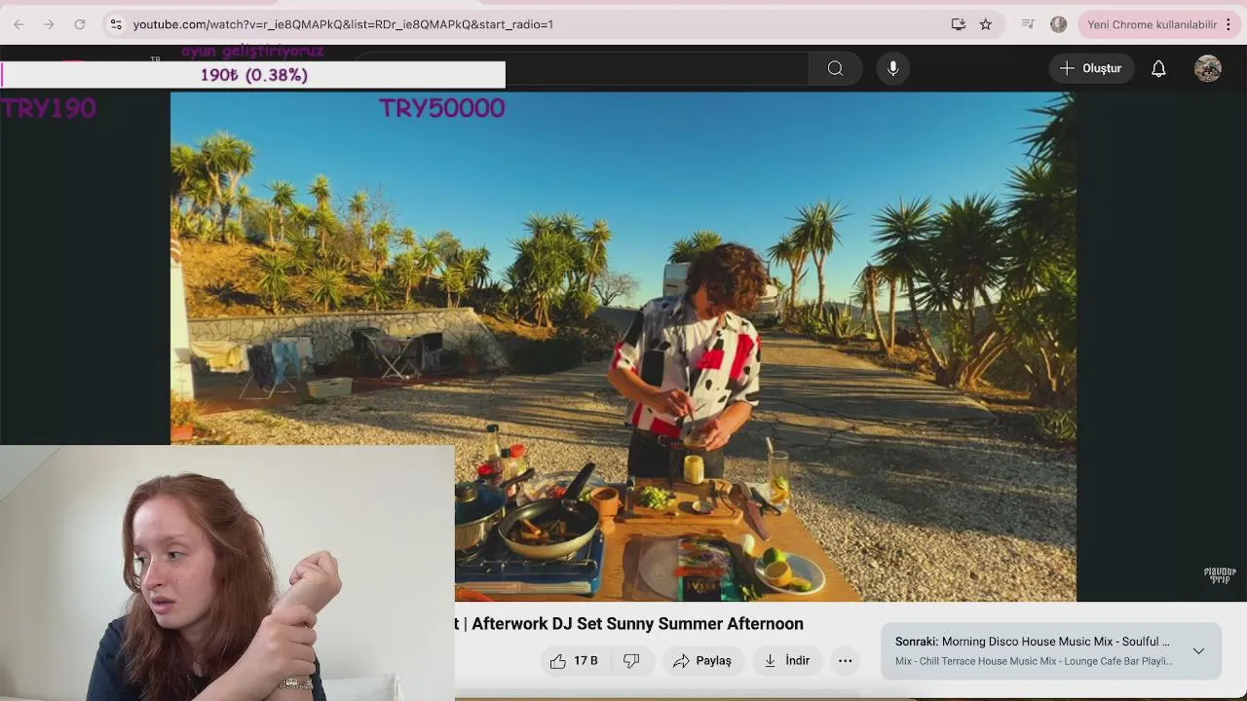
Task: Open the Chrome profile avatar
Action: click(1059, 24)
